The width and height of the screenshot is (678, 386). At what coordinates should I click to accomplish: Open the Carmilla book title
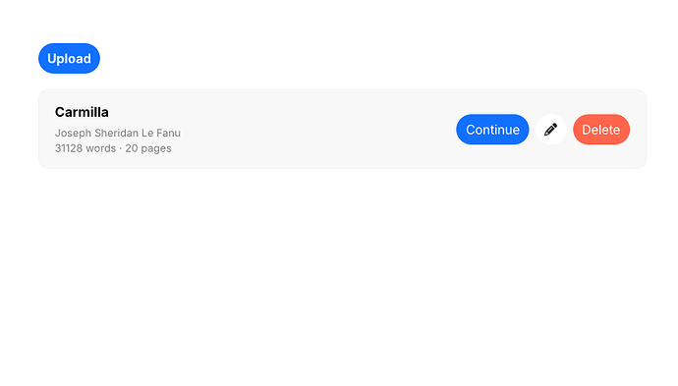click(82, 112)
